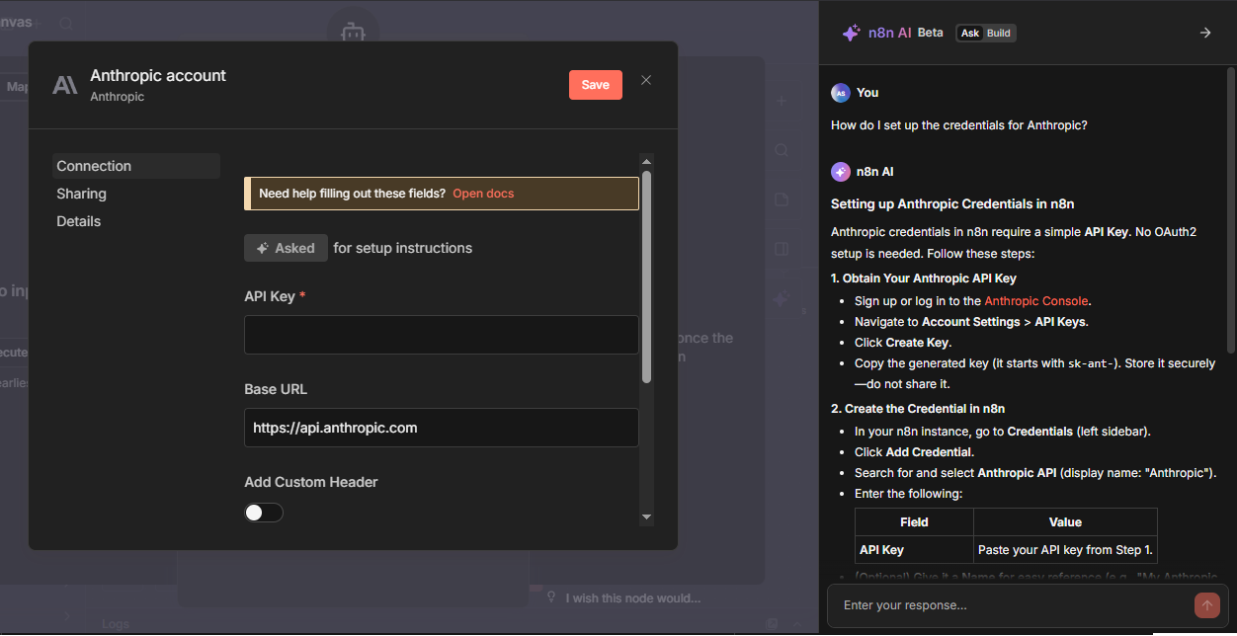Open the docs link in the help banner
The height and width of the screenshot is (636, 1237).
483,194
